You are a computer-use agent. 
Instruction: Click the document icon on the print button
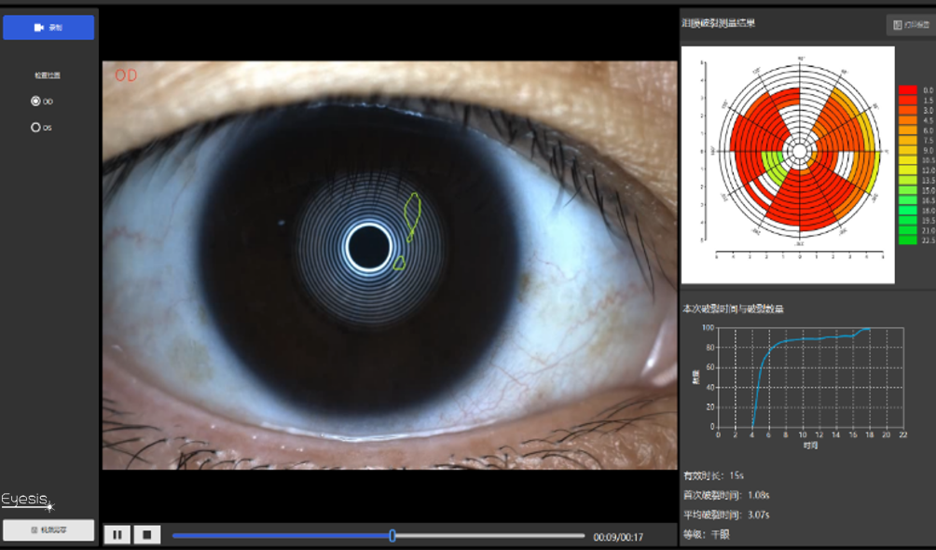click(x=897, y=25)
